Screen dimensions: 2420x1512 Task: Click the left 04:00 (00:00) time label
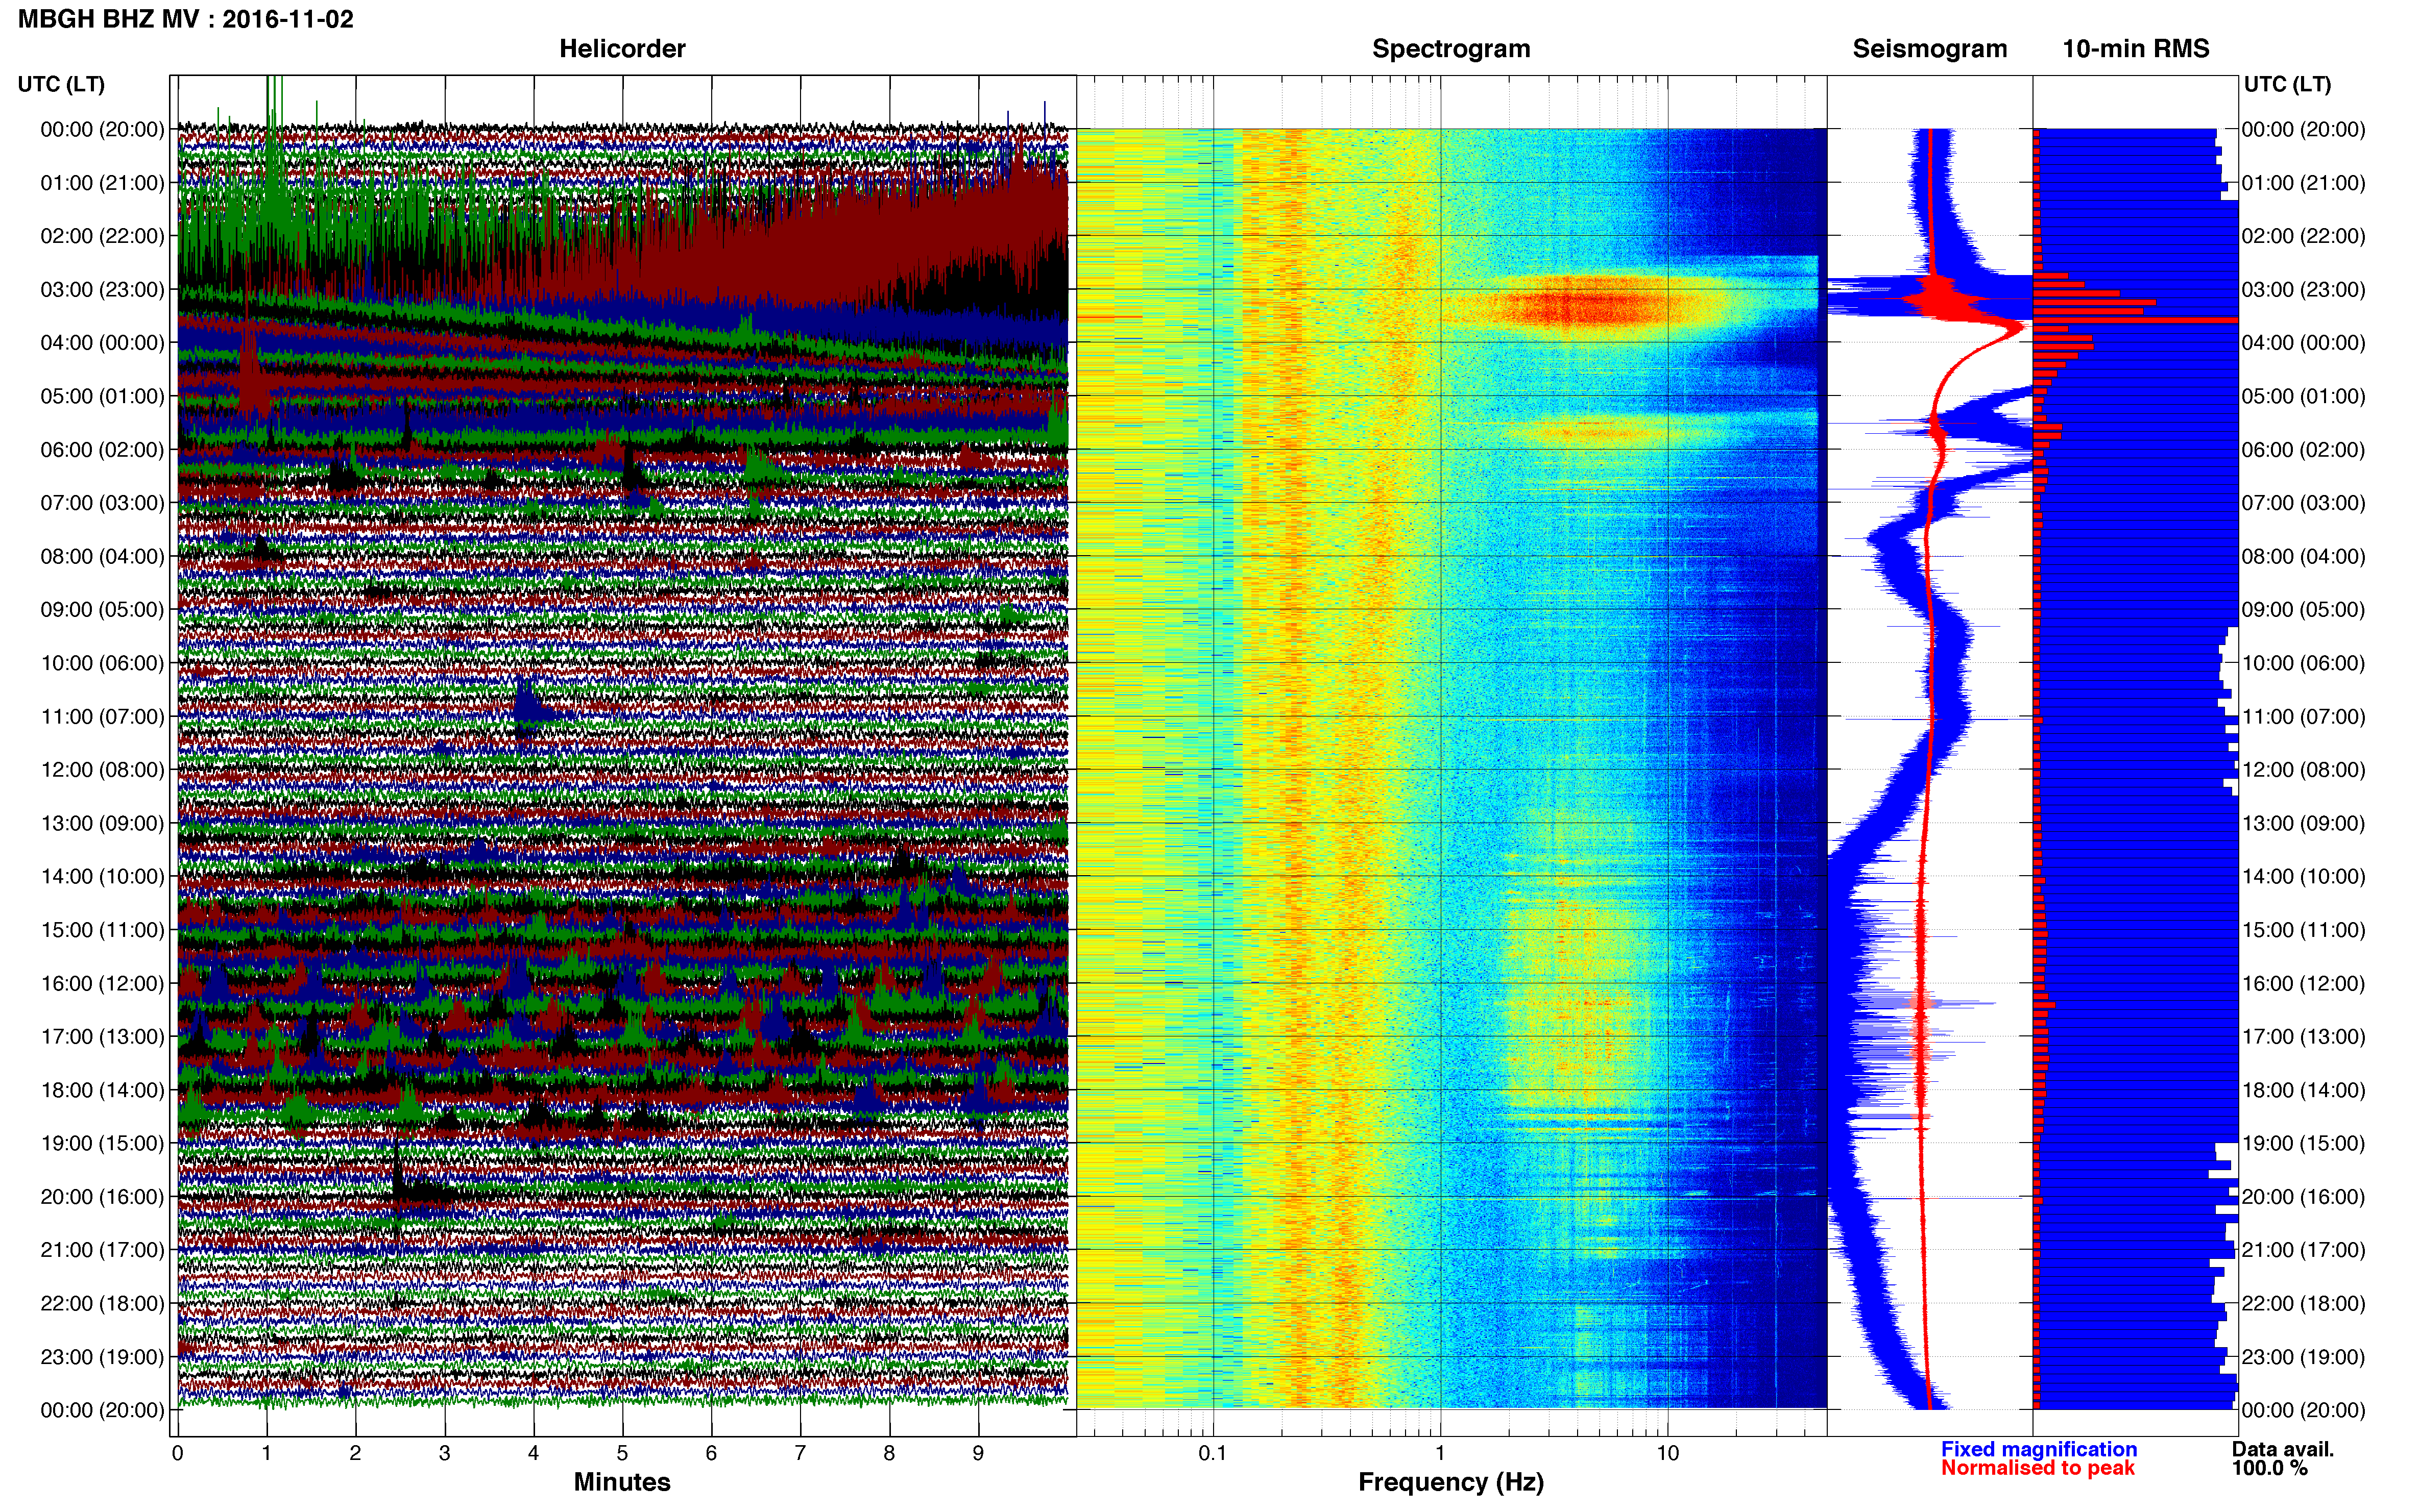click(x=102, y=343)
